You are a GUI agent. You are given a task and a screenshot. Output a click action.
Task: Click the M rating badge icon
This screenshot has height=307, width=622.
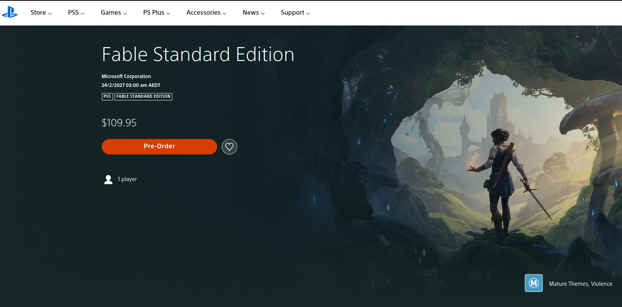click(x=534, y=283)
